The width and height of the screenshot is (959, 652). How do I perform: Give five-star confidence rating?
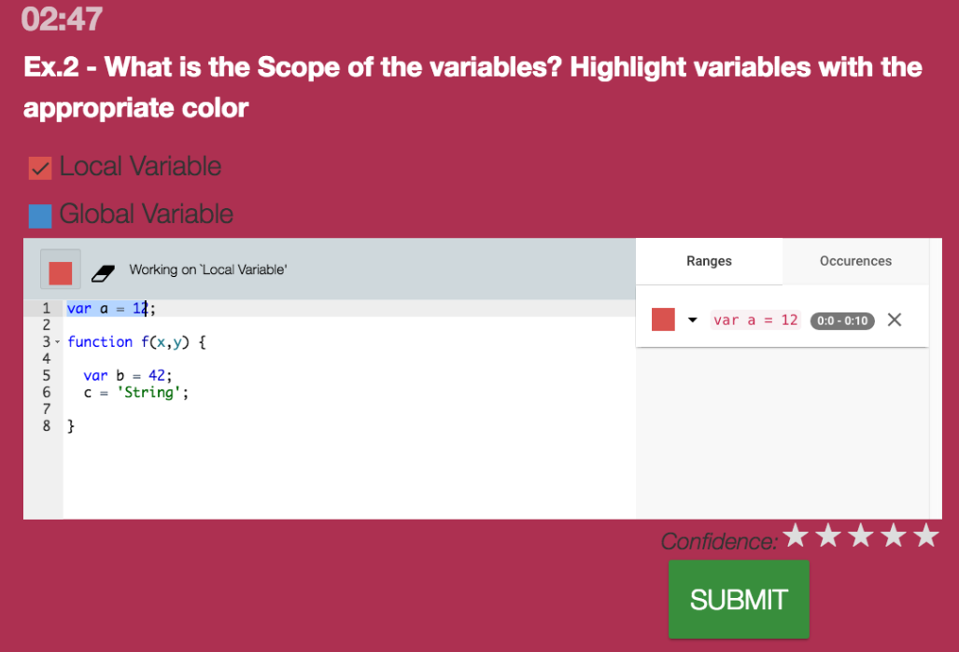pos(925,535)
